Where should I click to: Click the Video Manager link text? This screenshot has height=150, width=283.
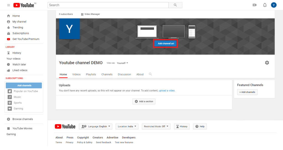(92, 14)
